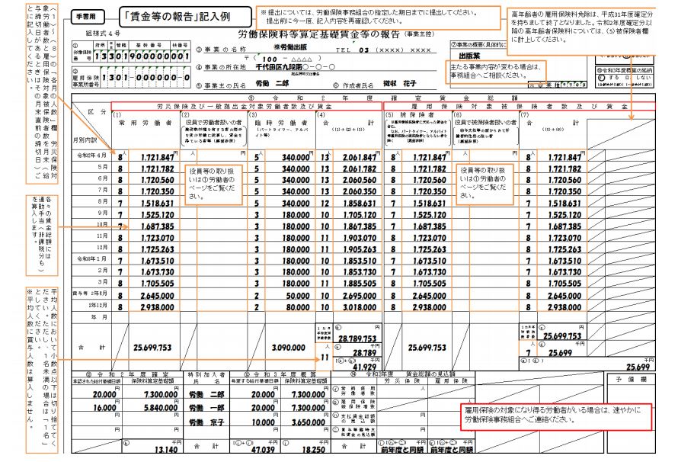678x462 pixels.
Task: Click the address 千代田区九段南○-○-○
Action: click(x=296, y=67)
